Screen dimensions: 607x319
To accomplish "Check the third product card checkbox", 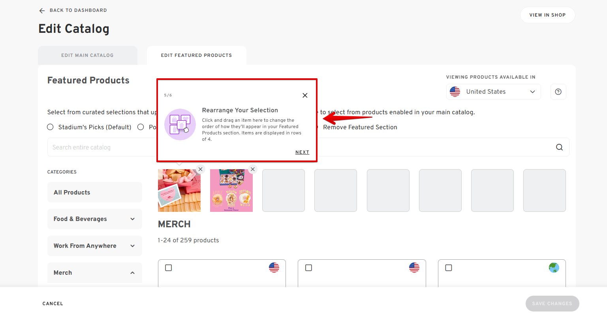I will point(449,268).
